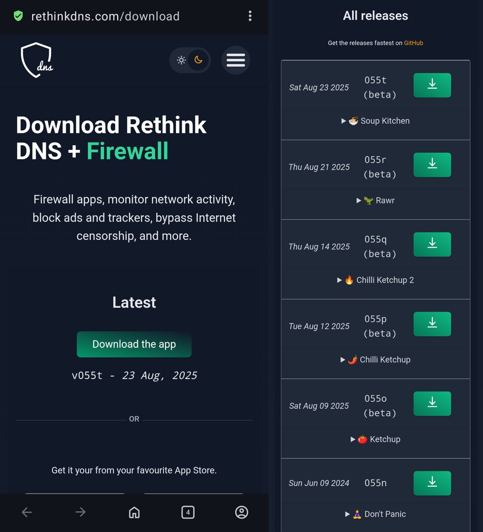This screenshot has width=483, height=532.
Task: Expand the Chilli Ketchup 2 details
Action: click(x=376, y=280)
